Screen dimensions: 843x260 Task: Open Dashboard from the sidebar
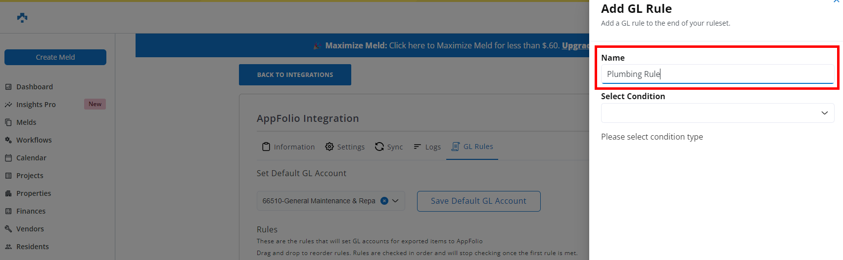(34, 87)
